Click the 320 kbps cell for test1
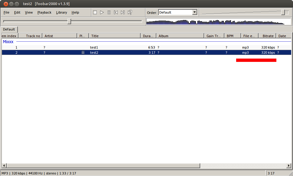This screenshot has height=176, width=293. click(268, 47)
